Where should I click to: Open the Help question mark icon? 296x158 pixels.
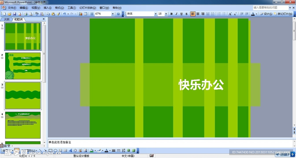tap(118, 14)
